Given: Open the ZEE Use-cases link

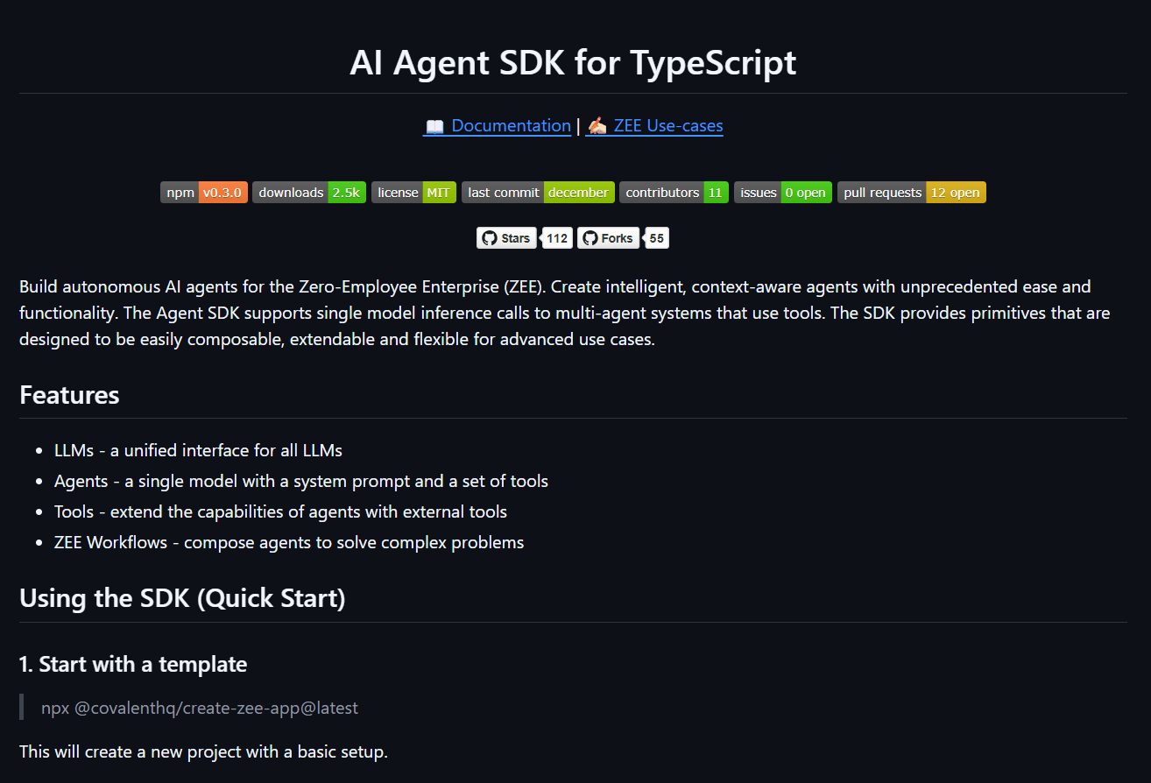Looking at the screenshot, I should tap(667, 125).
